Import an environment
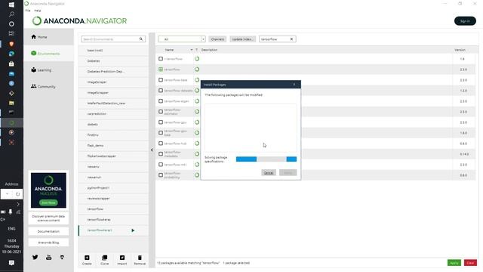 122,260
